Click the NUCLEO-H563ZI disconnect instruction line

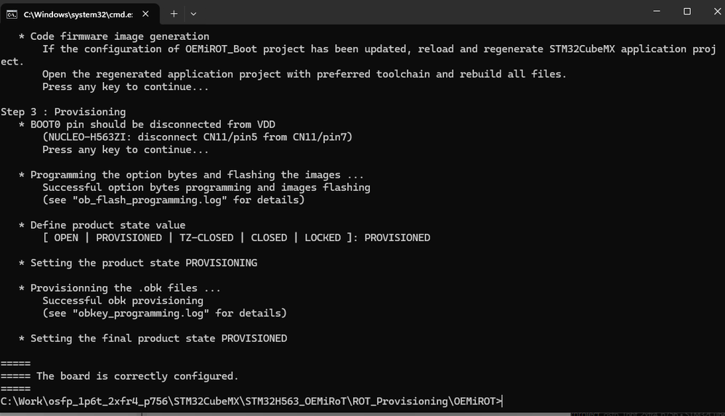[x=197, y=137]
